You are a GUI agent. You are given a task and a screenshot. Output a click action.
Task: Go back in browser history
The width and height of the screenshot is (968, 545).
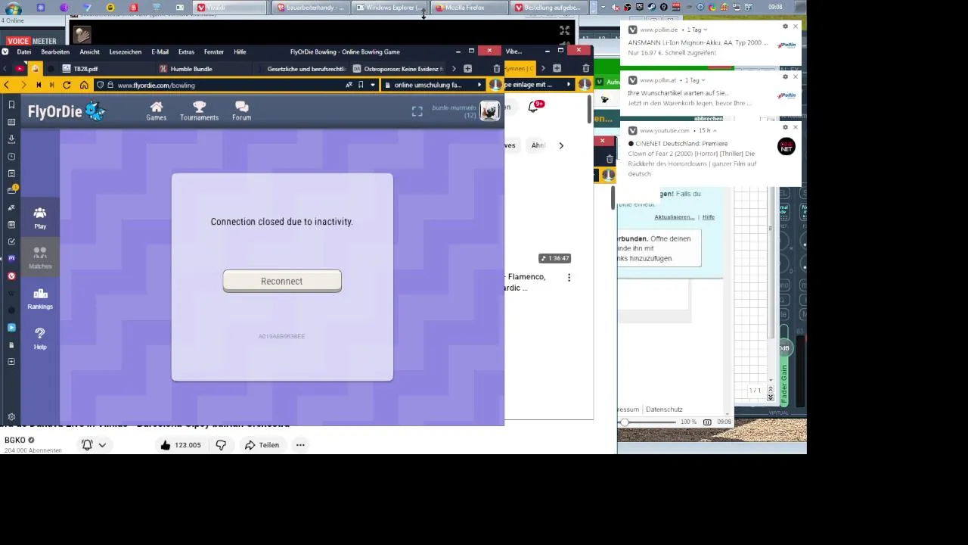click(x=6, y=85)
